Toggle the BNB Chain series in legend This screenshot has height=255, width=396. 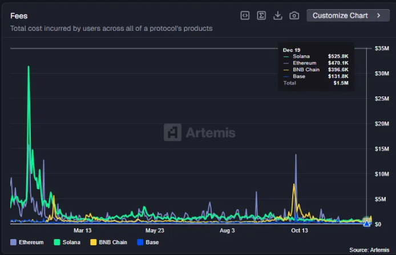coord(112,242)
